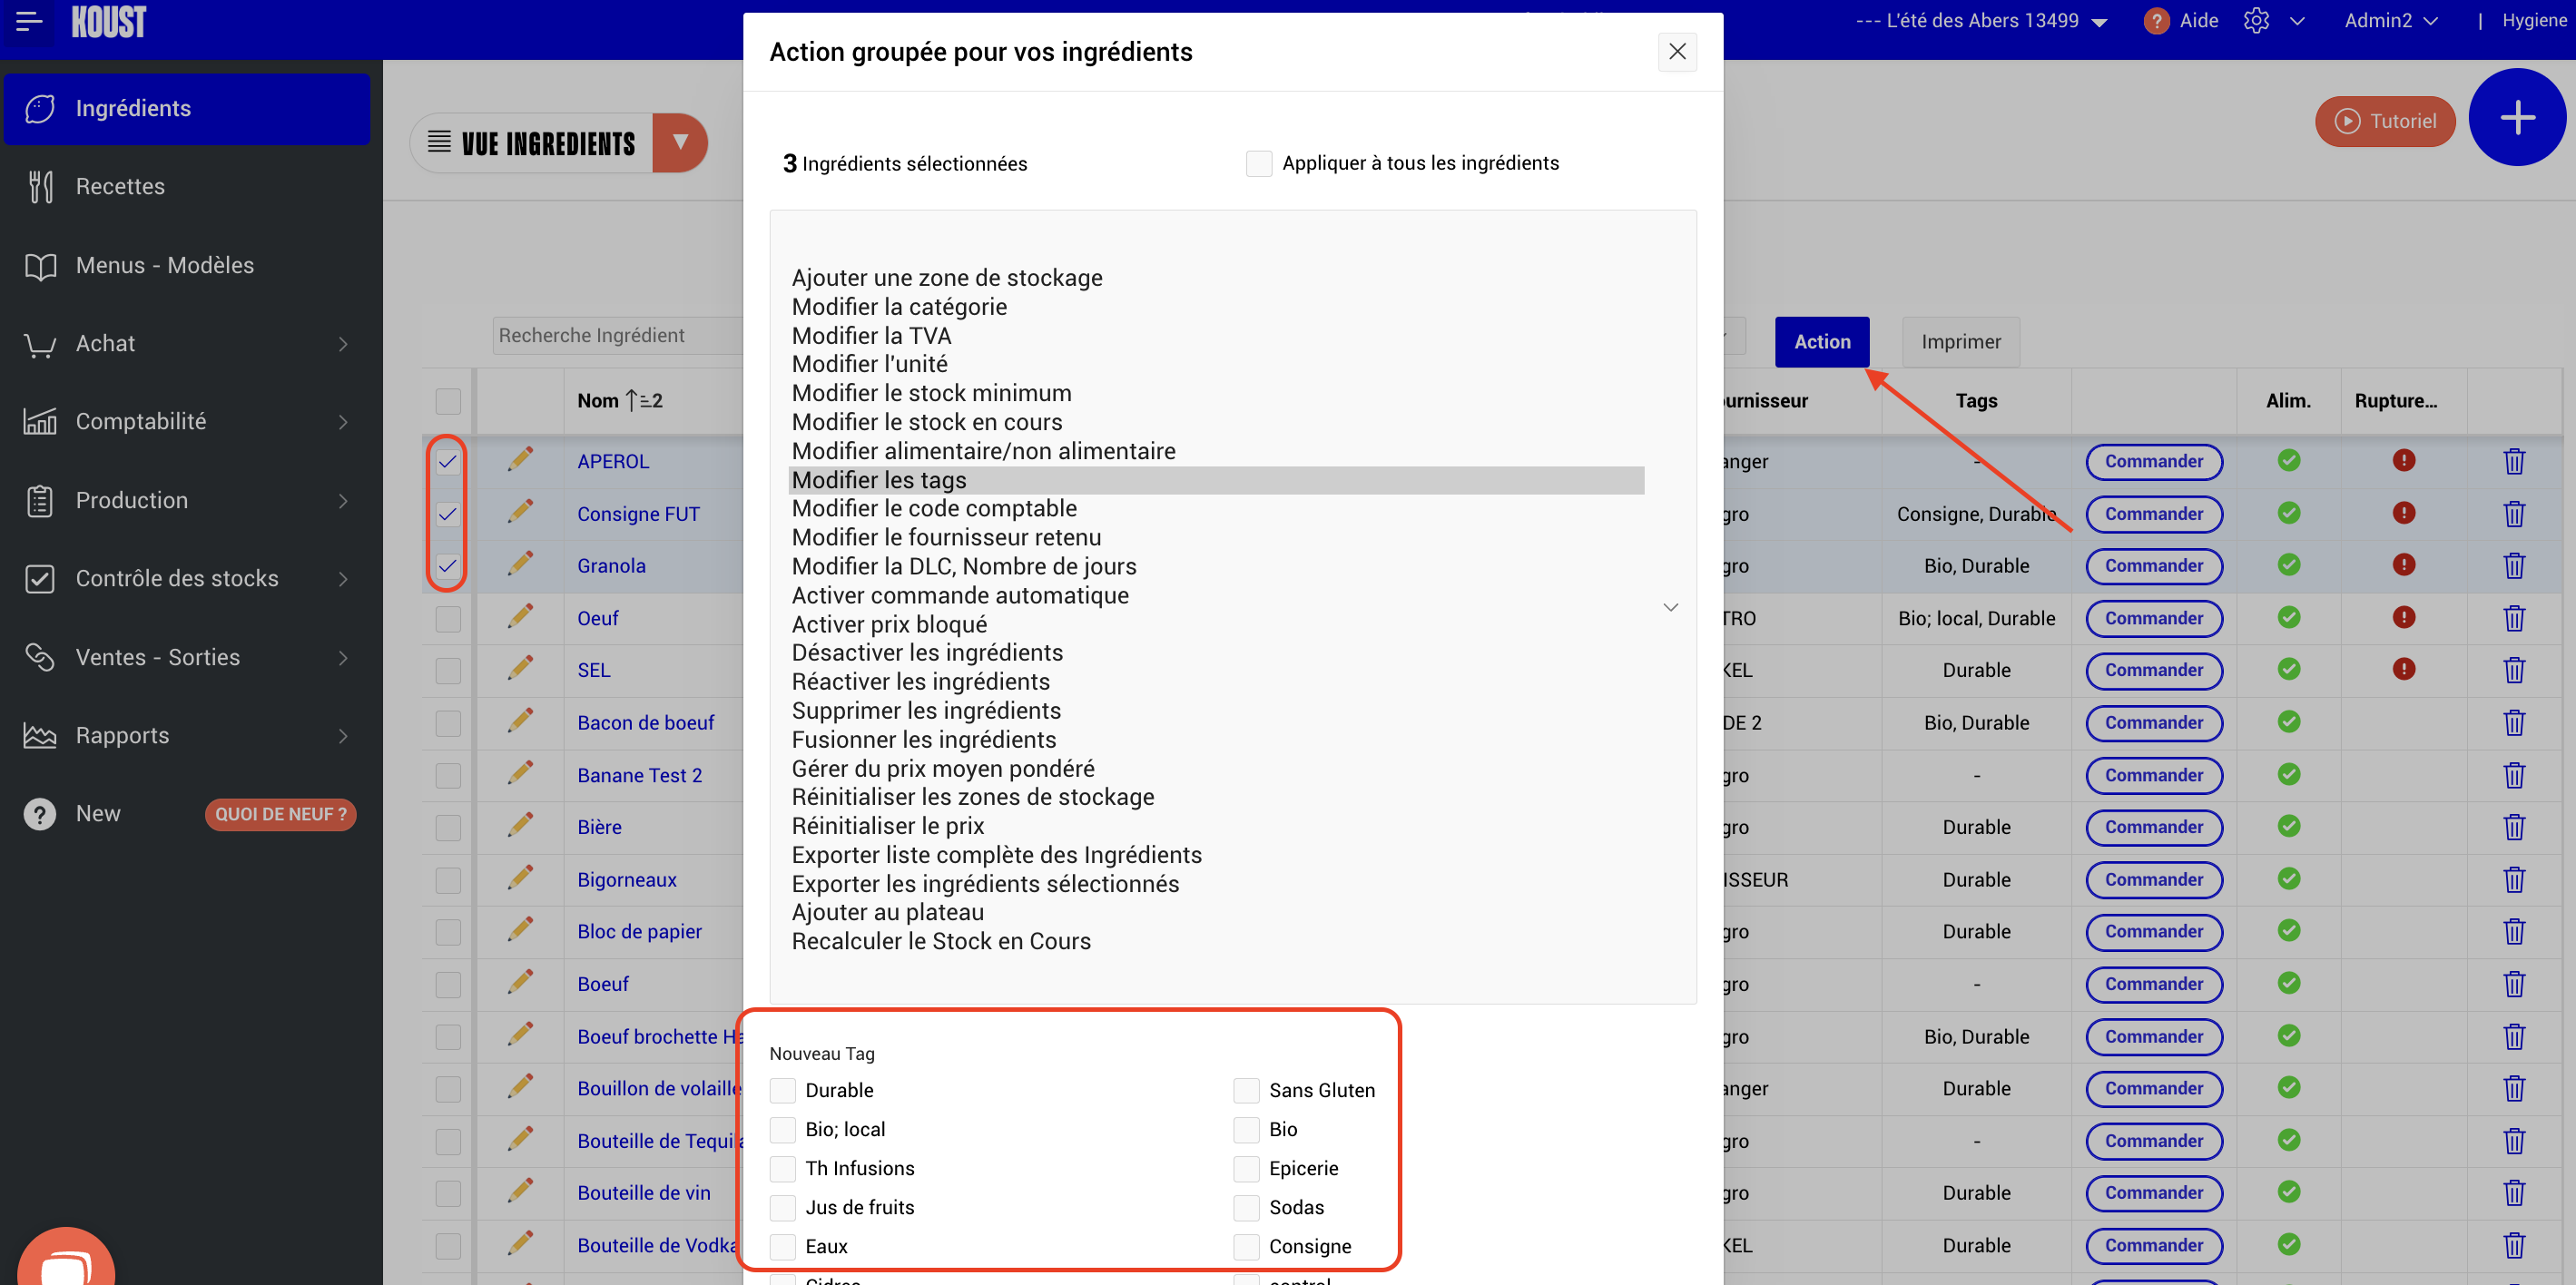Viewport: 2576px width, 1285px height.
Task: Click the action list dropdown chevron
Action: 1670,607
